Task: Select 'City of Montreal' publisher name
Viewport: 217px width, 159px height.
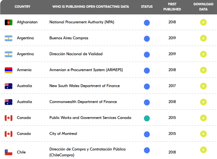Action: point(63,134)
